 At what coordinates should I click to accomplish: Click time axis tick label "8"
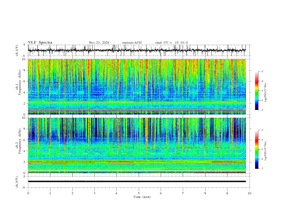(x=205, y=193)
